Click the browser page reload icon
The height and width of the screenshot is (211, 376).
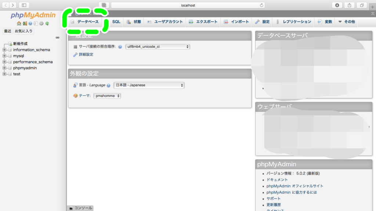(261, 5)
